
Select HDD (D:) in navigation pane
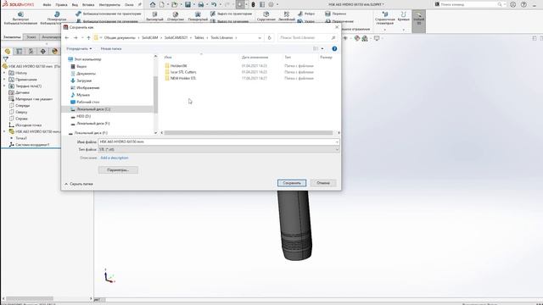(83, 117)
